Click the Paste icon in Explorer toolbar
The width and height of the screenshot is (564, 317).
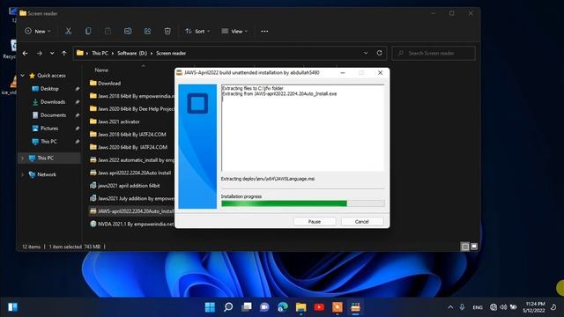tap(108, 32)
